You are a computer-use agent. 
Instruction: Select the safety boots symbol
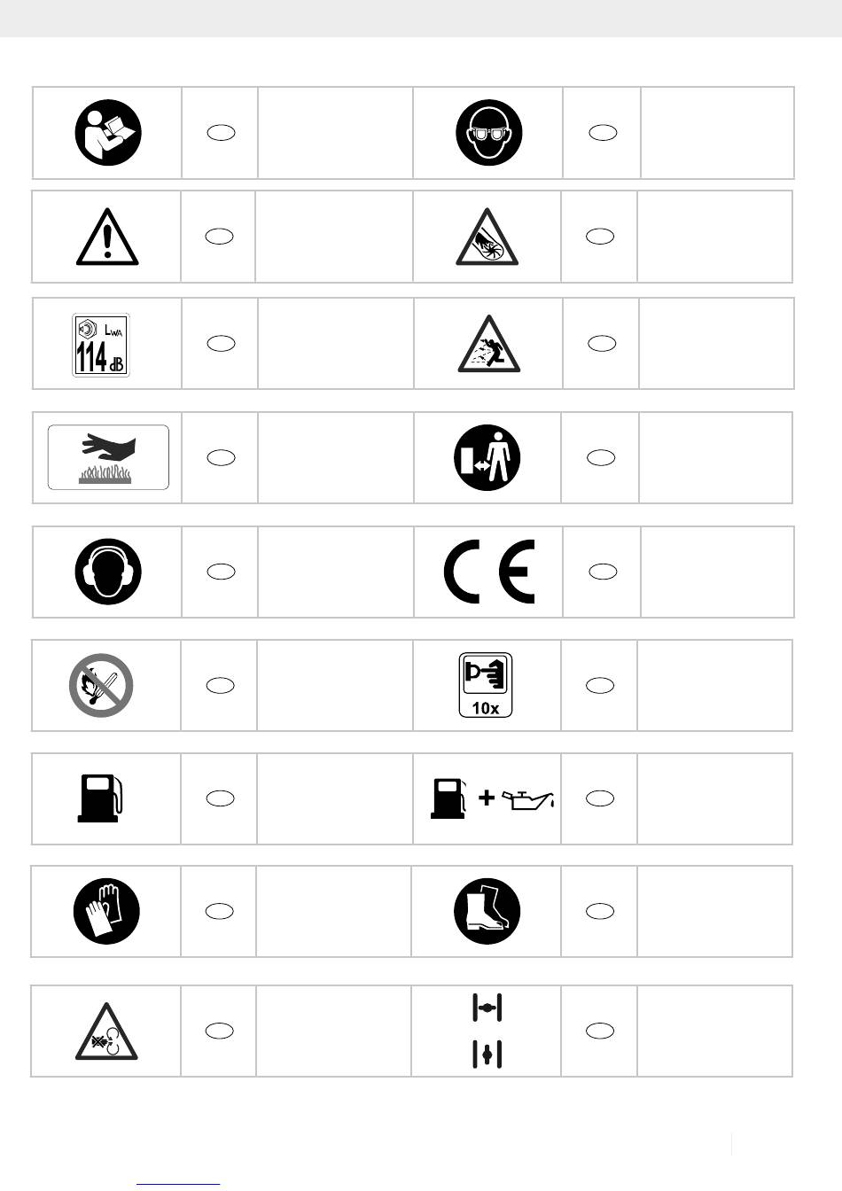coord(487,912)
